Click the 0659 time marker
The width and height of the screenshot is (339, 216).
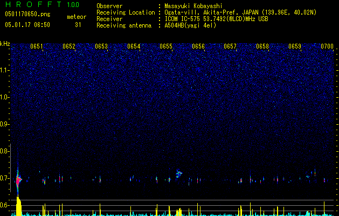click(295, 46)
